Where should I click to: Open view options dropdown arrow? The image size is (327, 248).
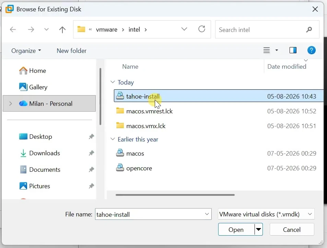(277, 50)
